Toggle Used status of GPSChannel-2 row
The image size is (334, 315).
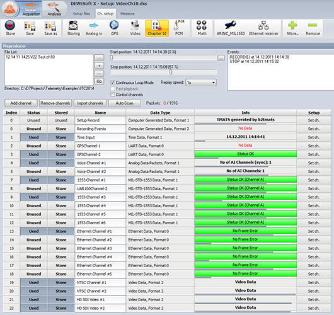[x=33, y=154]
